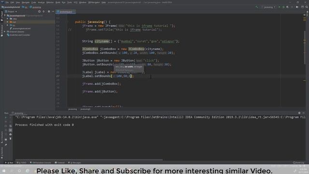Click javaswing() breadcrumb below the editor
Image resolution: width=309 pixels, height=174 pixels.
[85, 109]
